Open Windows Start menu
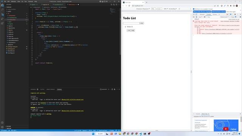Viewport: 242px width, 136px height. [93, 134]
